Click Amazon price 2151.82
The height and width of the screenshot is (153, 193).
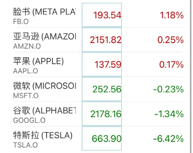(106, 40)
